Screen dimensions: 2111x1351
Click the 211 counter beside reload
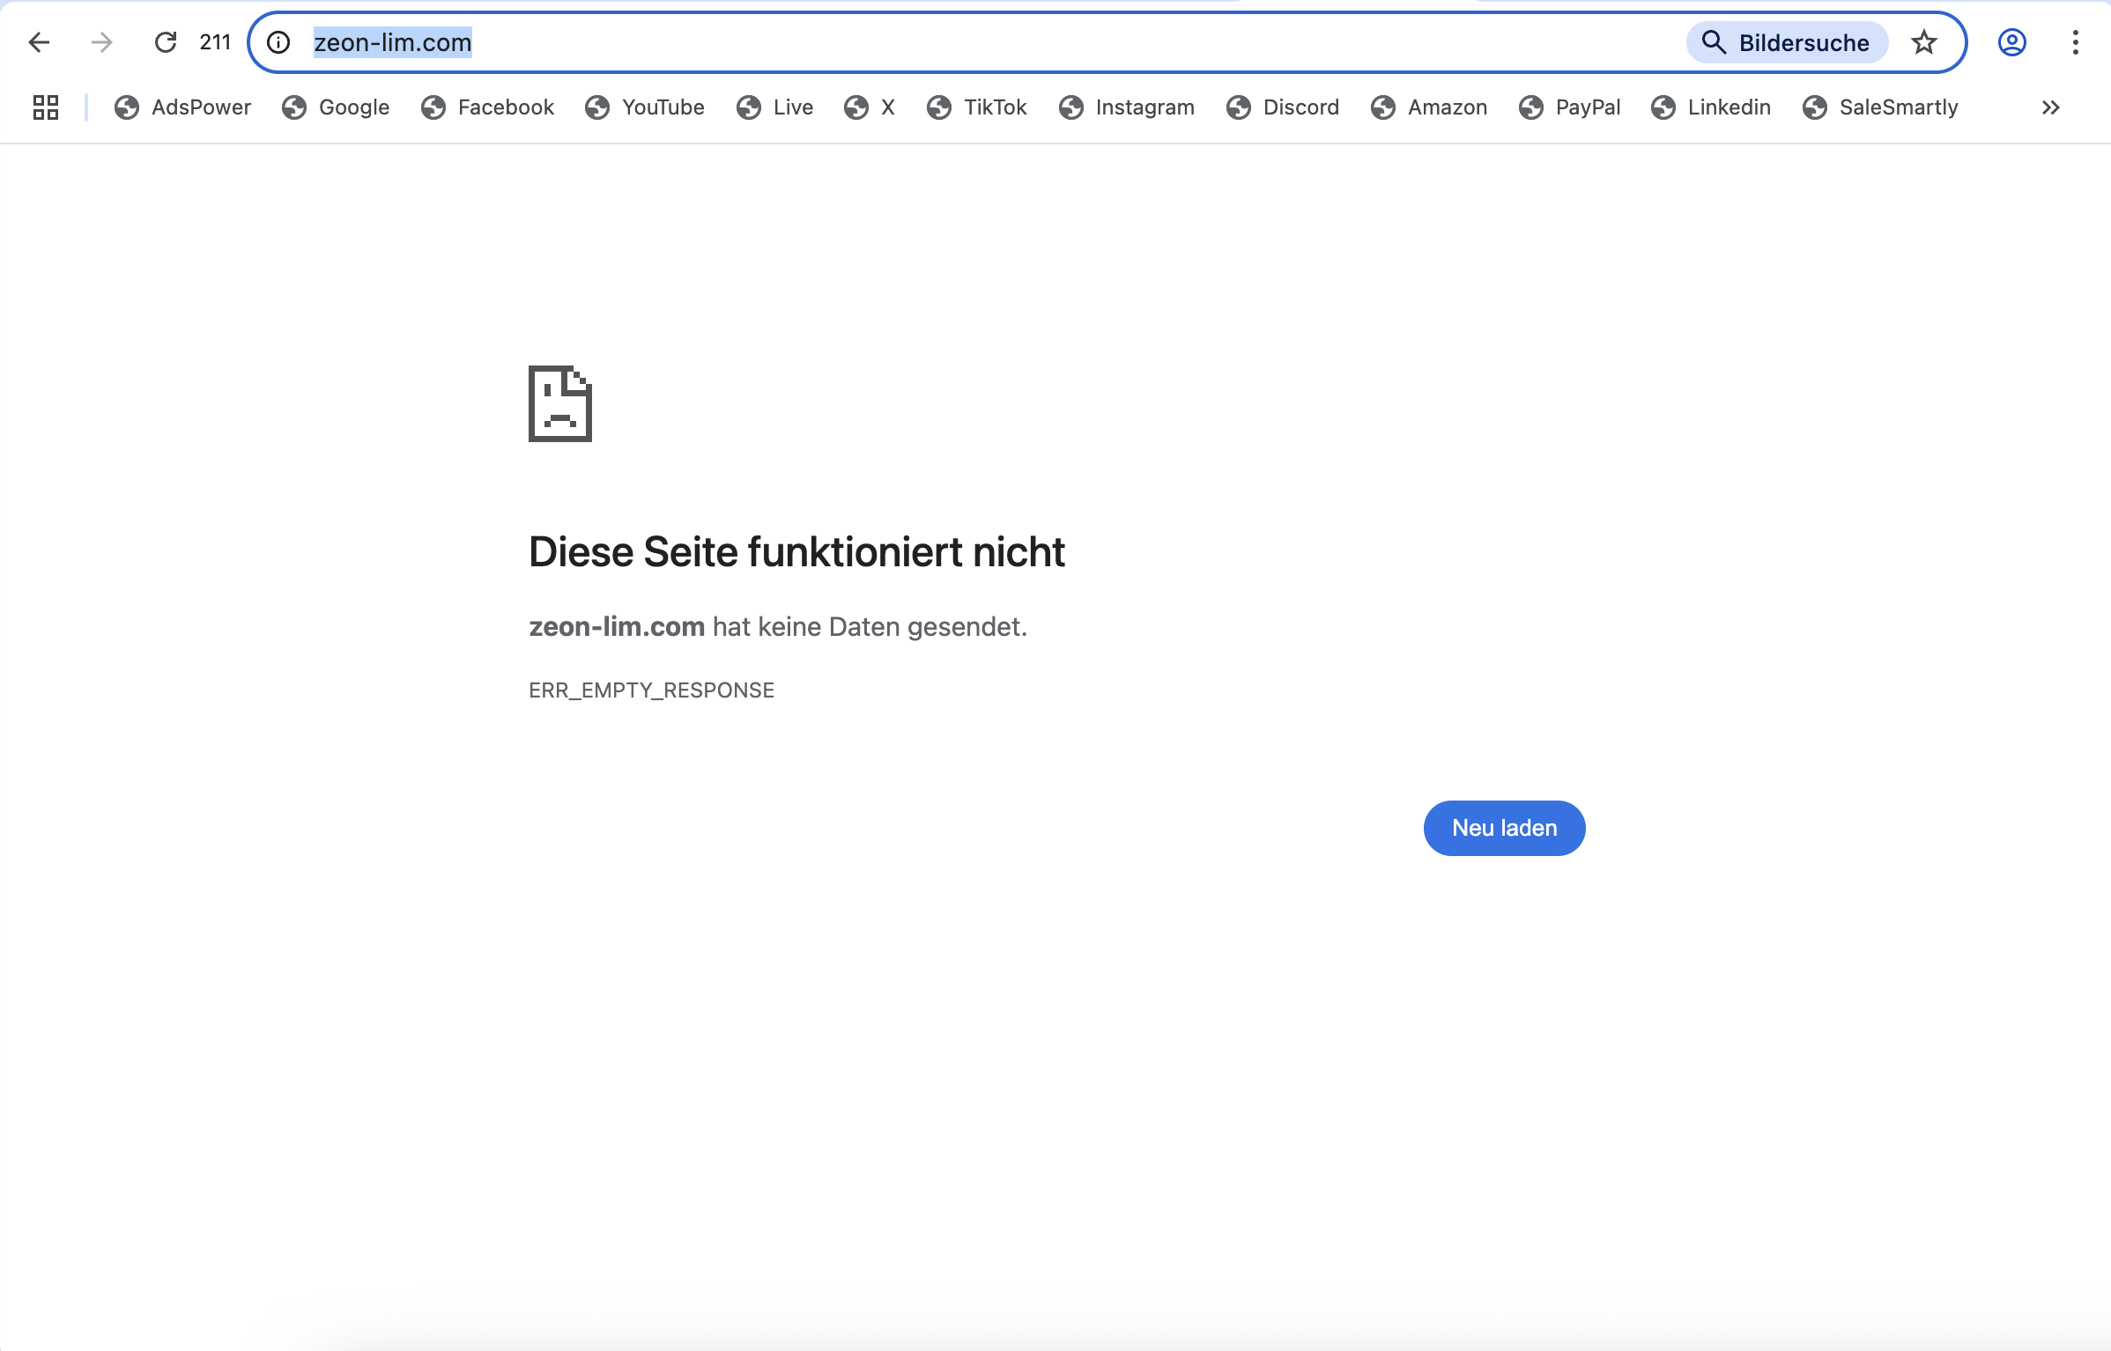pyautogui.click(x=215, y=42)
